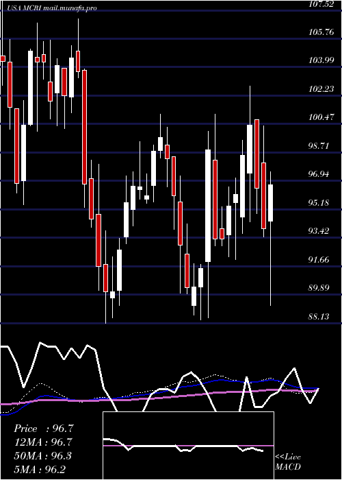
Task: Click the '50MA : 96.3' readout
Action: click(x=43, y=456)
